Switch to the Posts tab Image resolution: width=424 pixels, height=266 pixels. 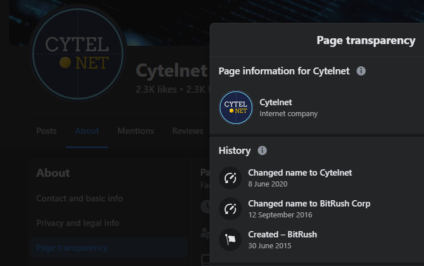(46, 131)
